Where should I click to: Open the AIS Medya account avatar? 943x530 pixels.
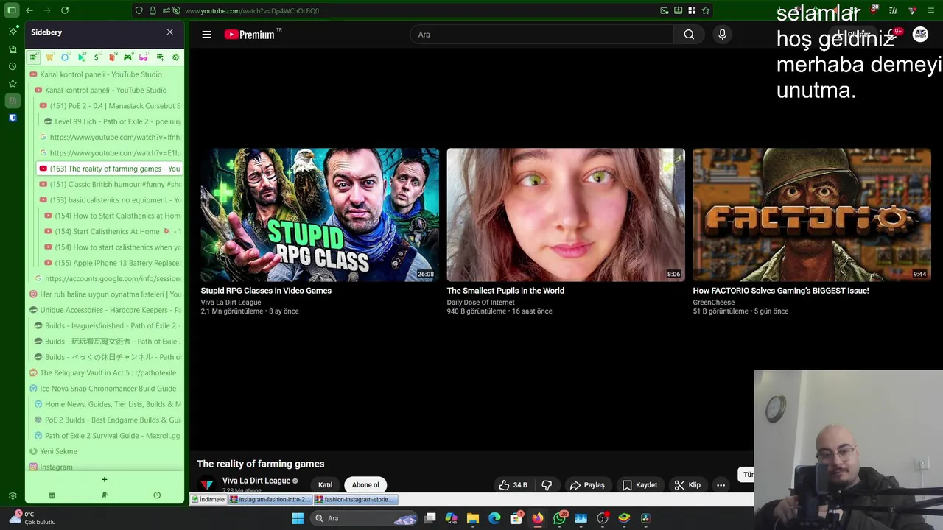(x=920, y=35)
